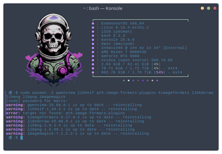The image size is (222, 154).
Task: Click 'nvidia (open source) 580.76.05' text
Action: [137, 60]
